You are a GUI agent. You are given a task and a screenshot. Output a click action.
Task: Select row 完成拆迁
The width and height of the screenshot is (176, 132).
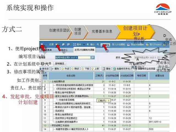click(x=106, y=111)
